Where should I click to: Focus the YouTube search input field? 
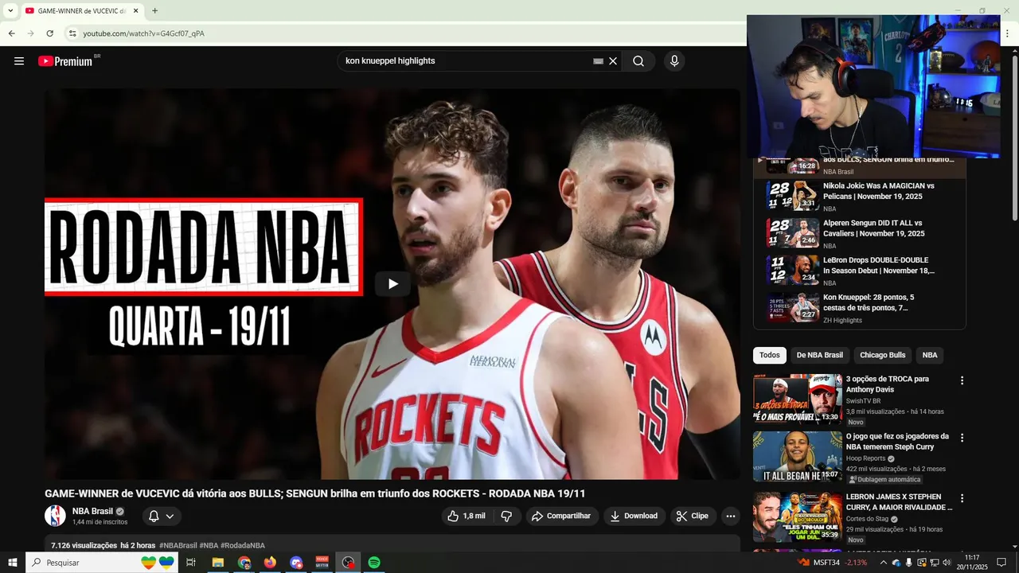467,61
